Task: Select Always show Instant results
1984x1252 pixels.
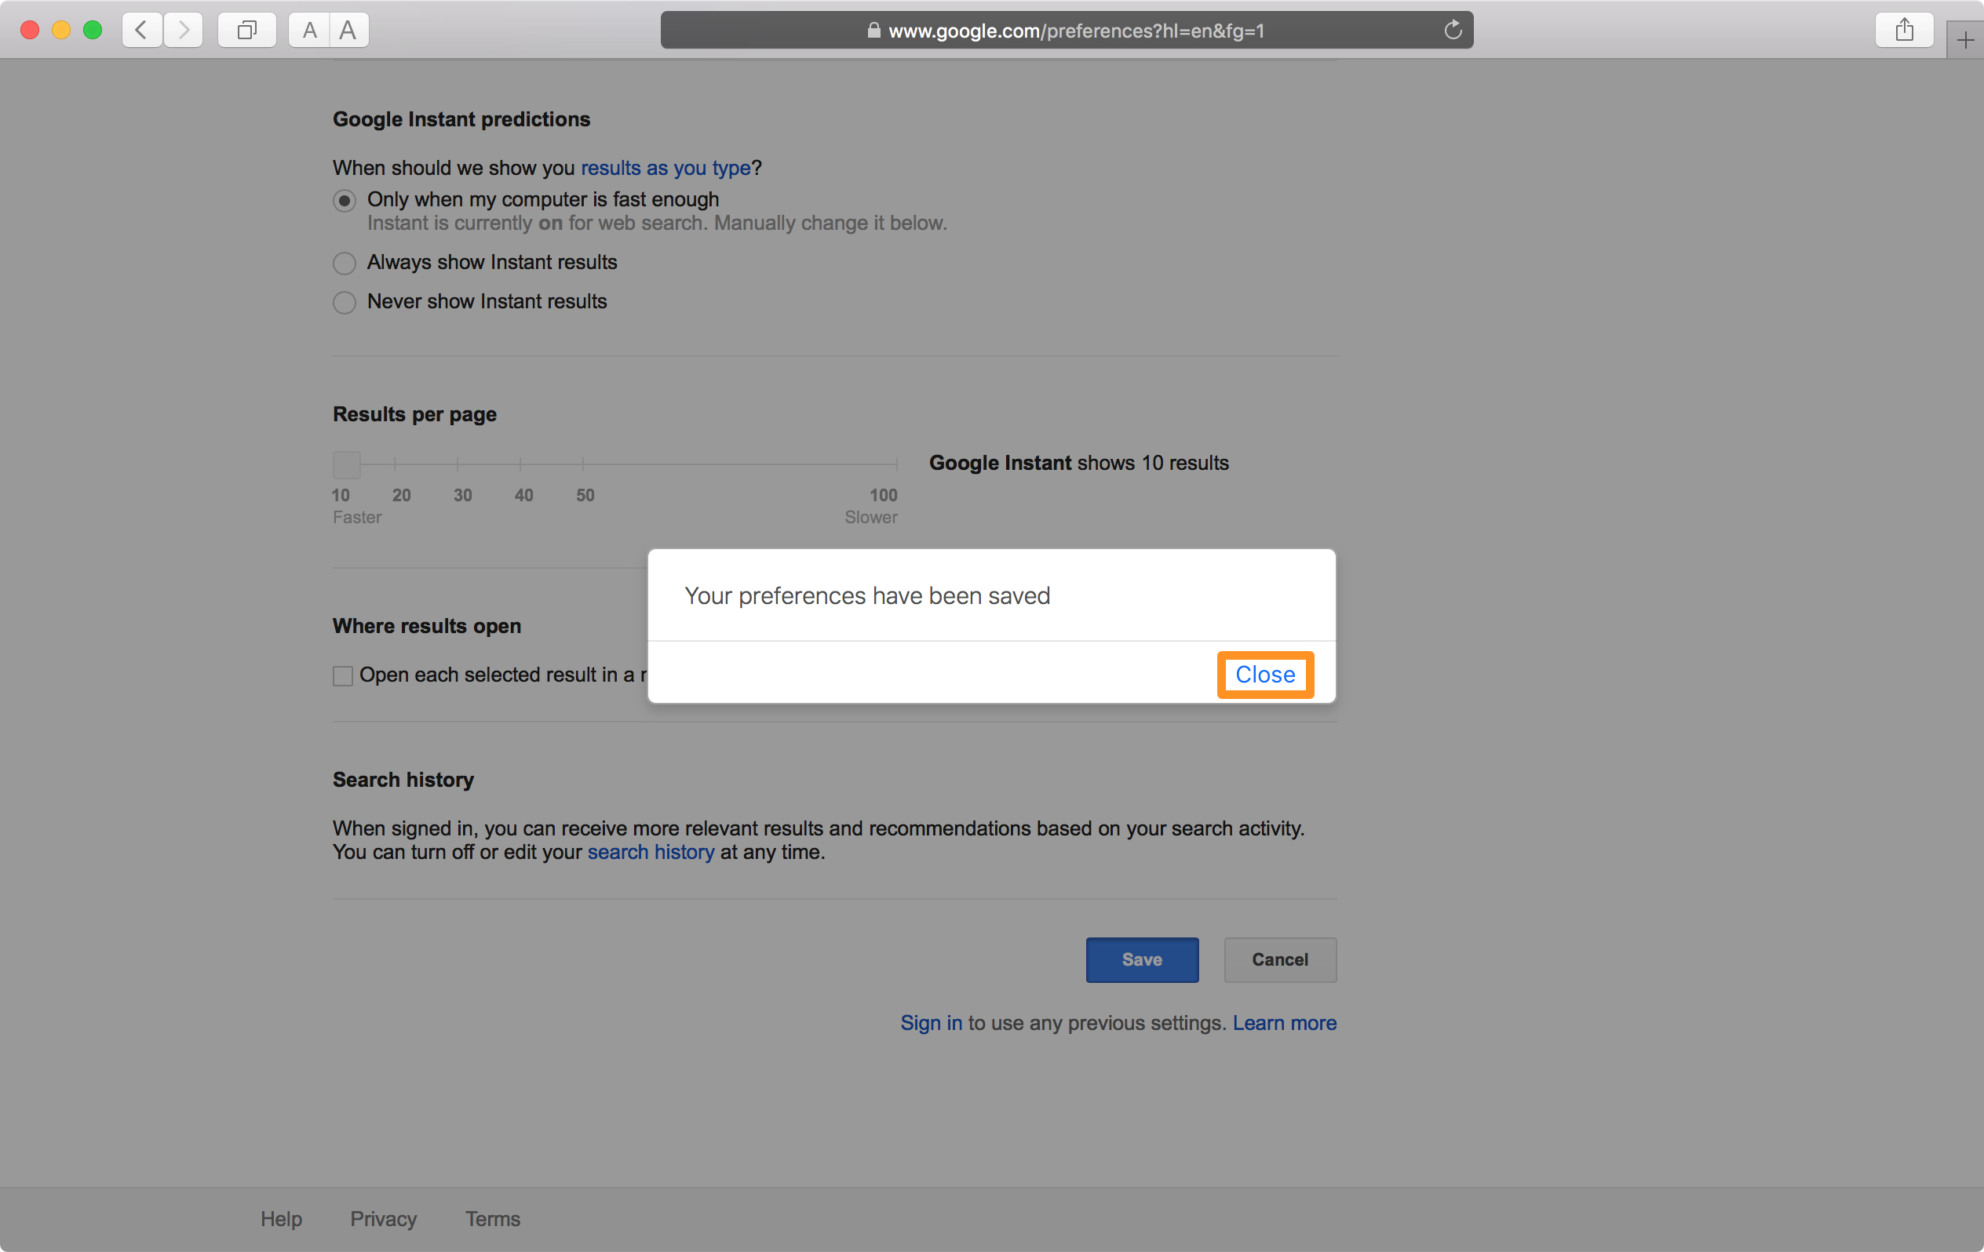Action: click(x=345, y=264)
